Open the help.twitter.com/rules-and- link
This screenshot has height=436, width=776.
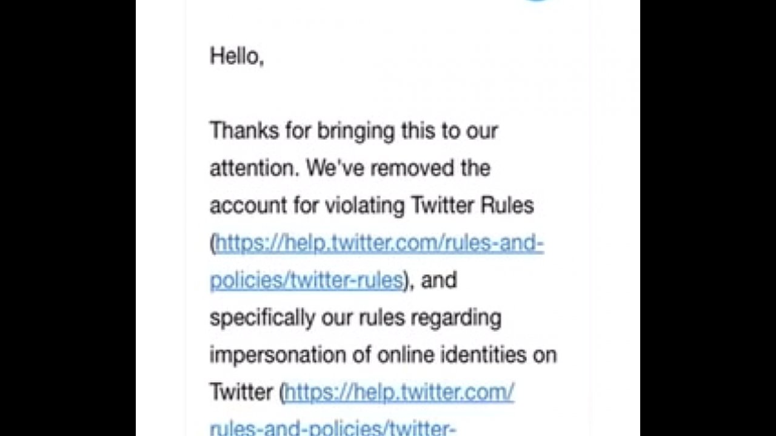pyautogui.click(x=380, y=243)
